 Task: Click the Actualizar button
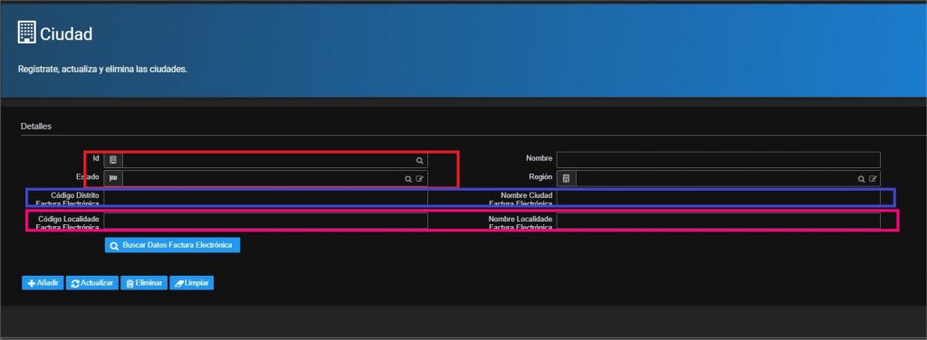(x=92, y=283)
